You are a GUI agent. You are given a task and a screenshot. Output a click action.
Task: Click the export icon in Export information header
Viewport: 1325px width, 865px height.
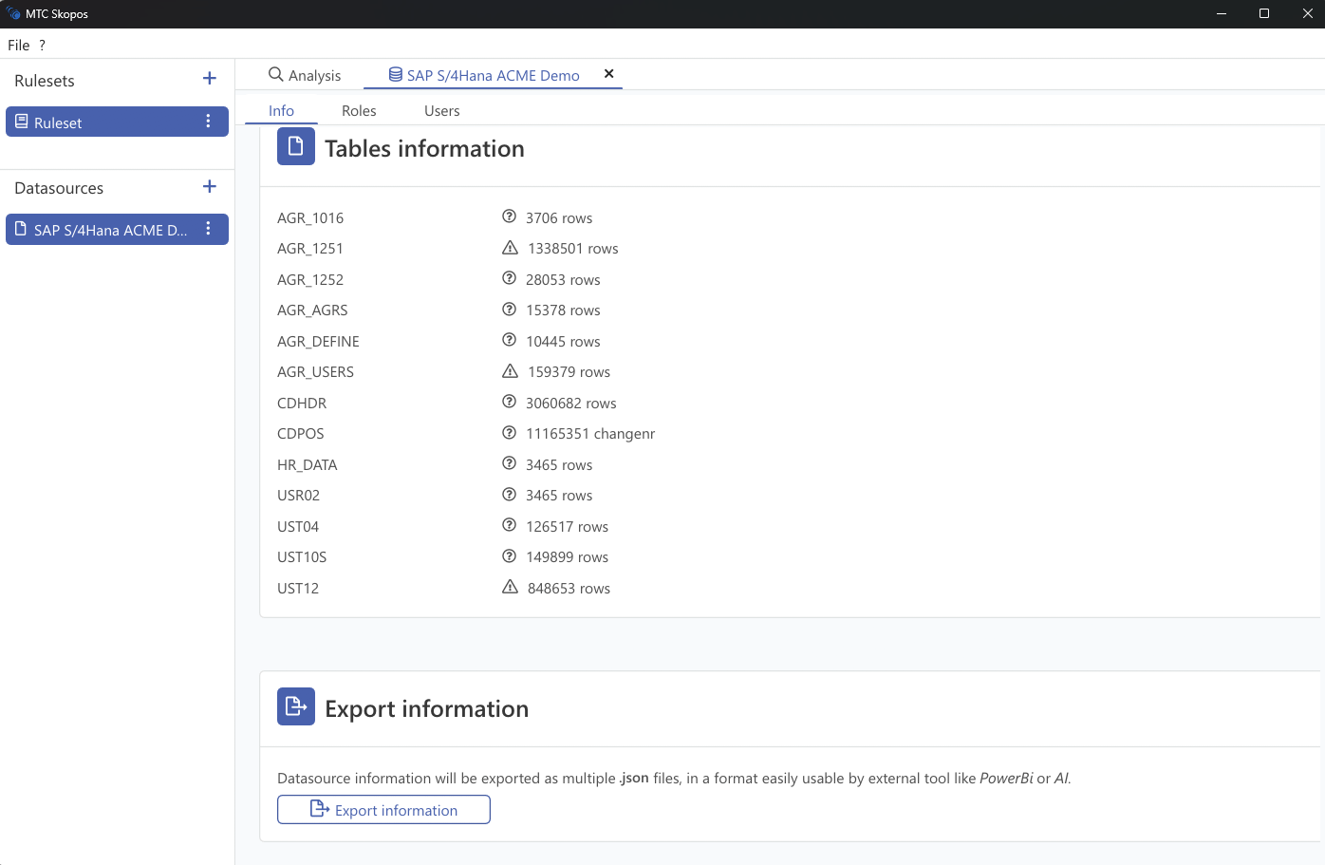[295, 706]
